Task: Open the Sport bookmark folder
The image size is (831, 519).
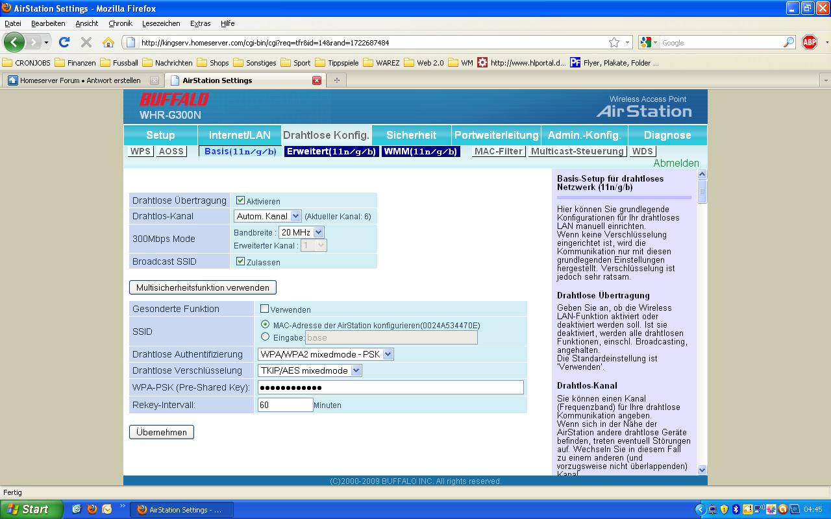Action: click(296, 63)
